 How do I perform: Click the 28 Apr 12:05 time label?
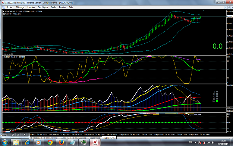click(x=158, y=134)
